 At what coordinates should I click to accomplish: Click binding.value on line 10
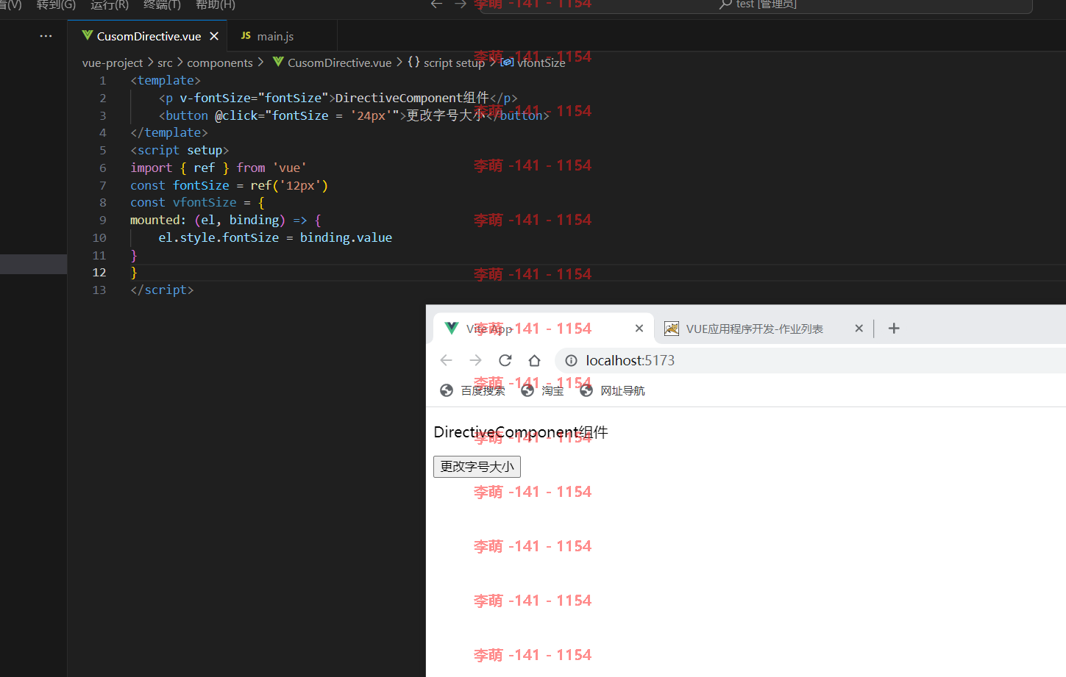click(x=346, y=238)
